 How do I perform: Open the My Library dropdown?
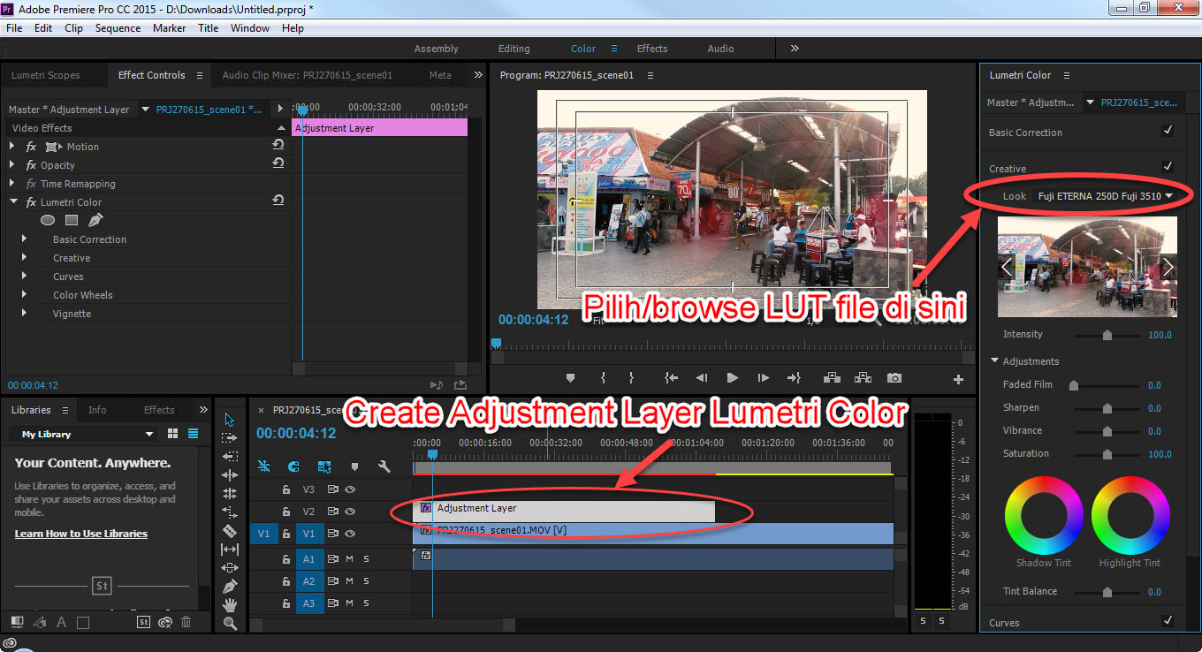click(x=82, y=434)
